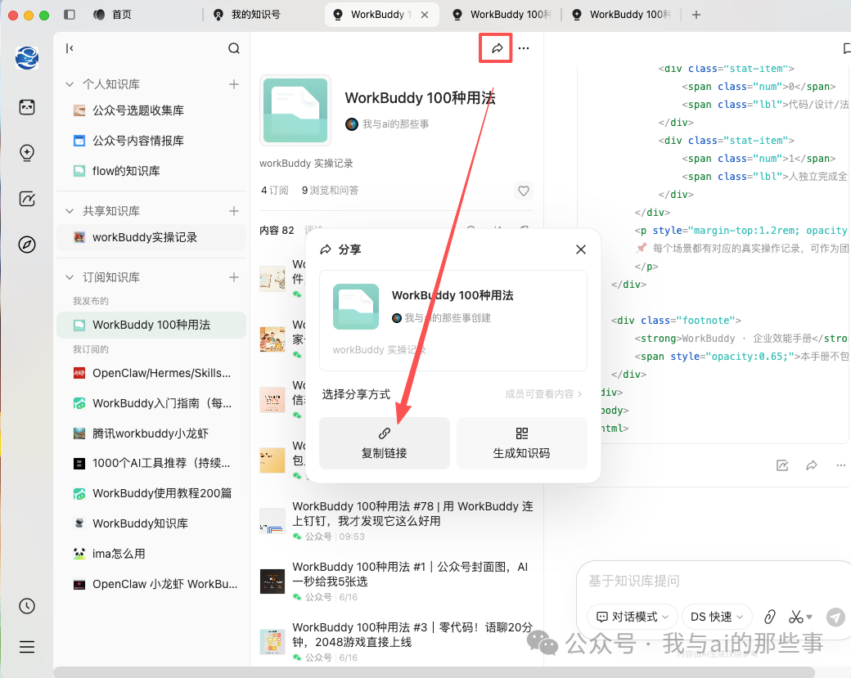Open the robot chat icon in left rail

coord(26,107)
